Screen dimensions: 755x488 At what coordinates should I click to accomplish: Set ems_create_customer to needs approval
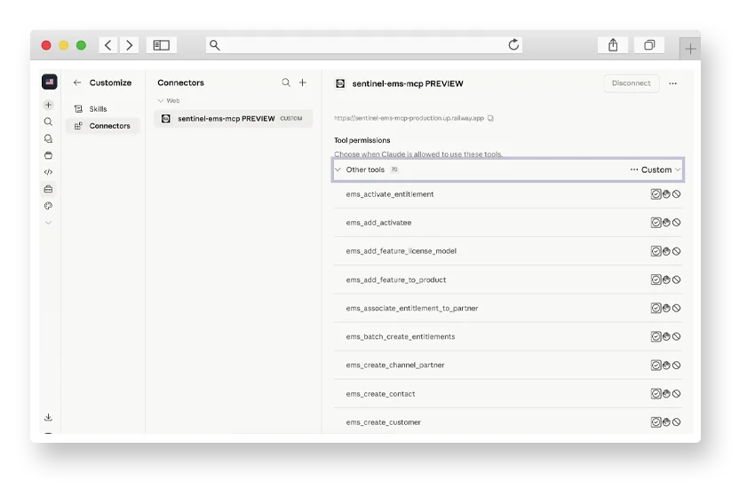(666, 422)
